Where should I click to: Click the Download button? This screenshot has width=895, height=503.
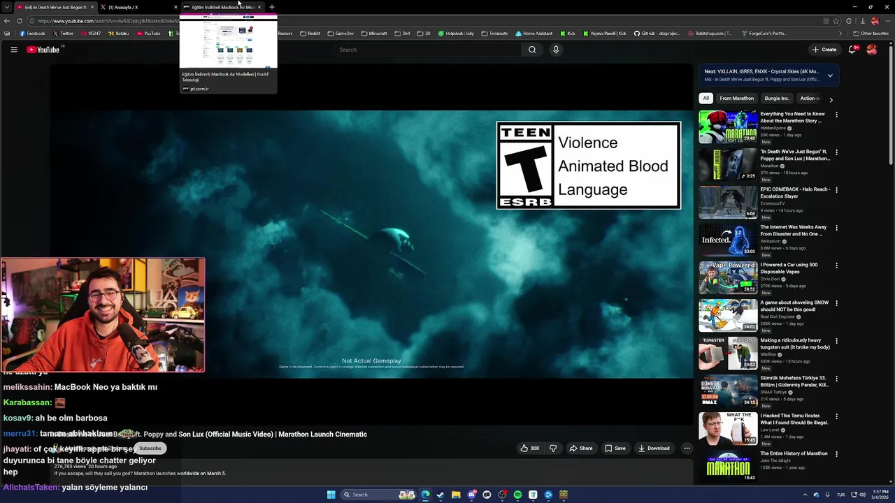[654, 449]
